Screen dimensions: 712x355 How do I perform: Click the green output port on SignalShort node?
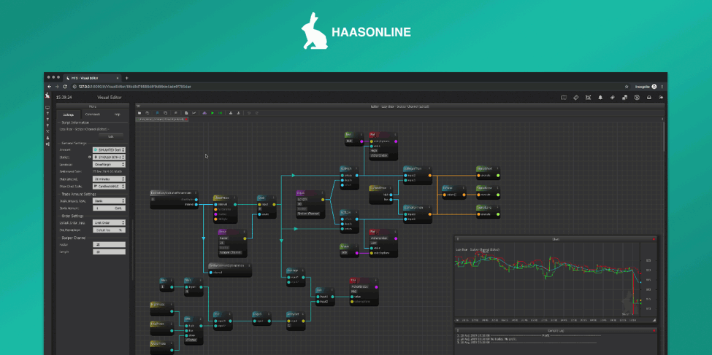(x=498, y=175)
